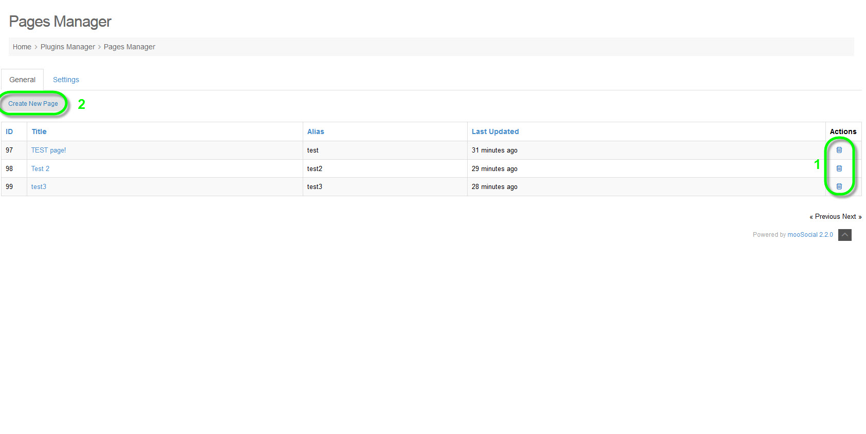Delete page test3 using its trash icon
866x434 pixels.
point(839,186)
